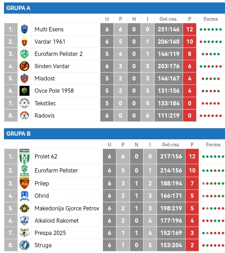Open the Ohrid team page

click(42, 196)
